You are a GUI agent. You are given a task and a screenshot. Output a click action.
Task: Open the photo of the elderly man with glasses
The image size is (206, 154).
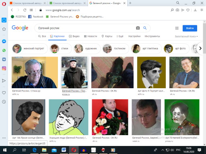click(35, 72)
